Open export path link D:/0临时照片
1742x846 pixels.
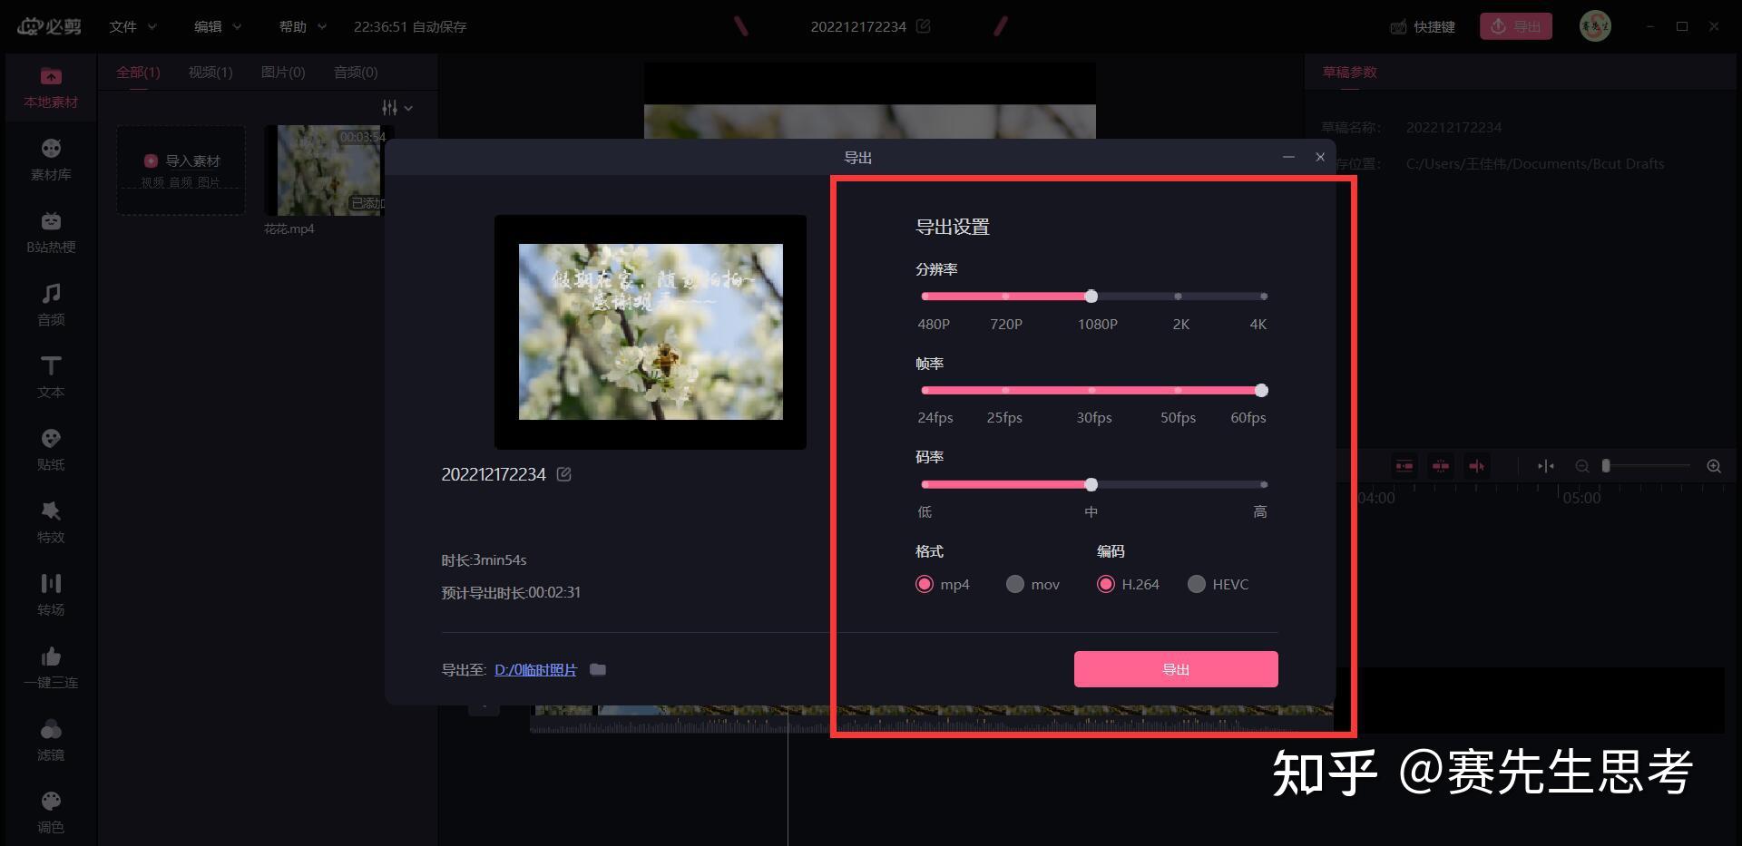535,670
